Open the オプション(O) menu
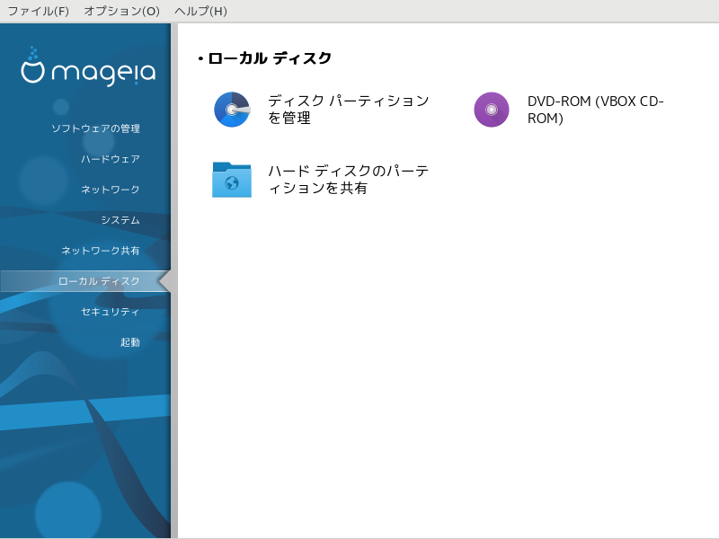The width and height of the screenshot is (719, 539). (x=122, y=11)
